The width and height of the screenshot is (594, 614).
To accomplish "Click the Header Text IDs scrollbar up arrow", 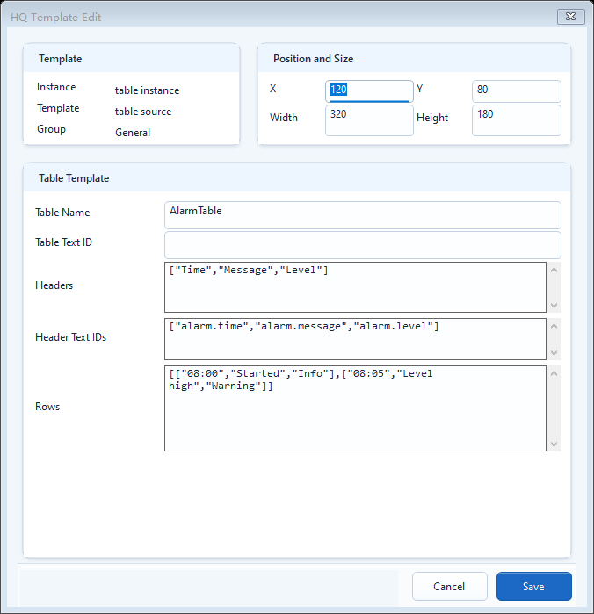I will point(554,326).
